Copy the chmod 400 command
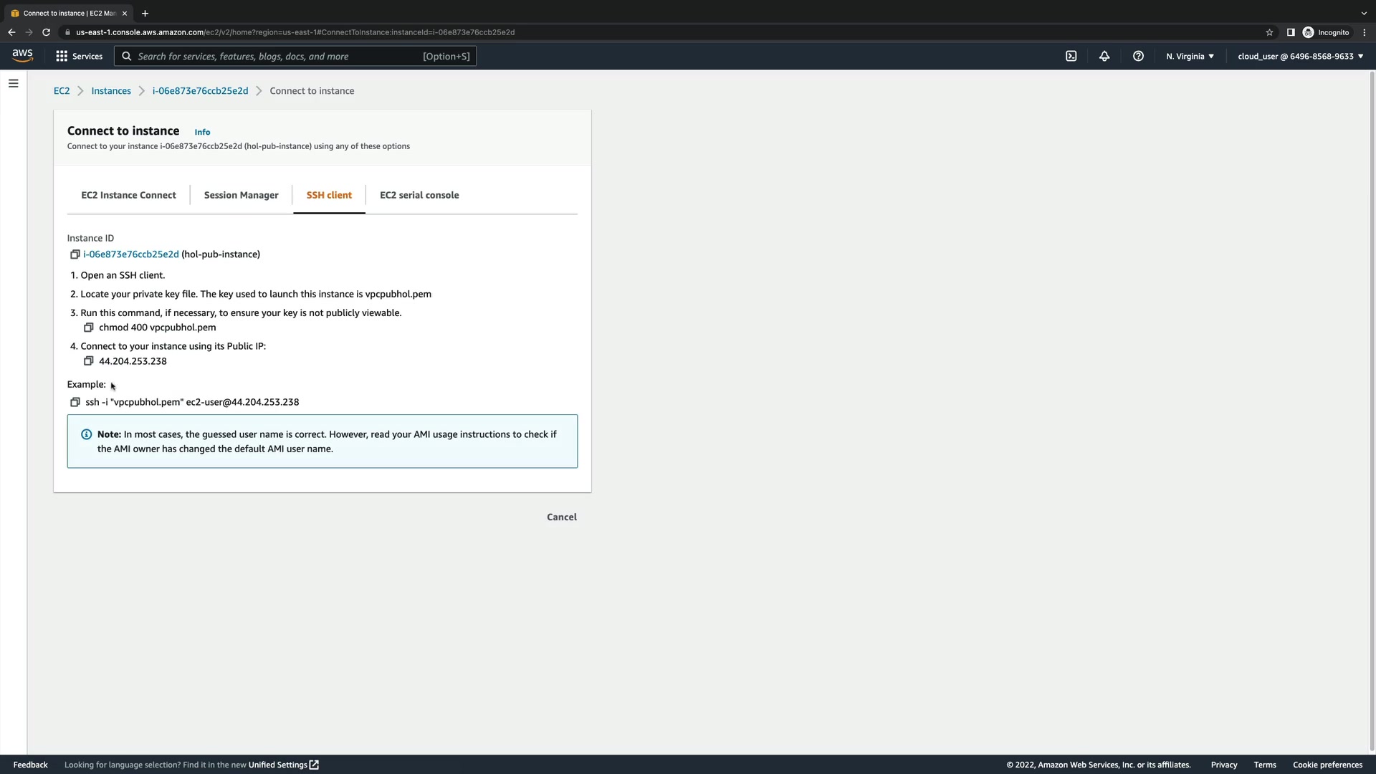The width and height of the screenshot is (1376, 774). coord(89,328)
